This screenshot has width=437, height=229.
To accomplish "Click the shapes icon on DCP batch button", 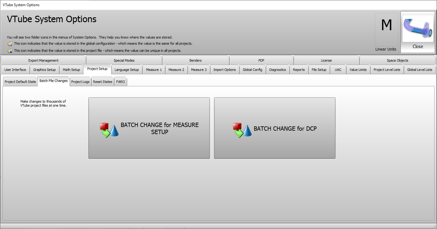I will click(x=242, y=130).
